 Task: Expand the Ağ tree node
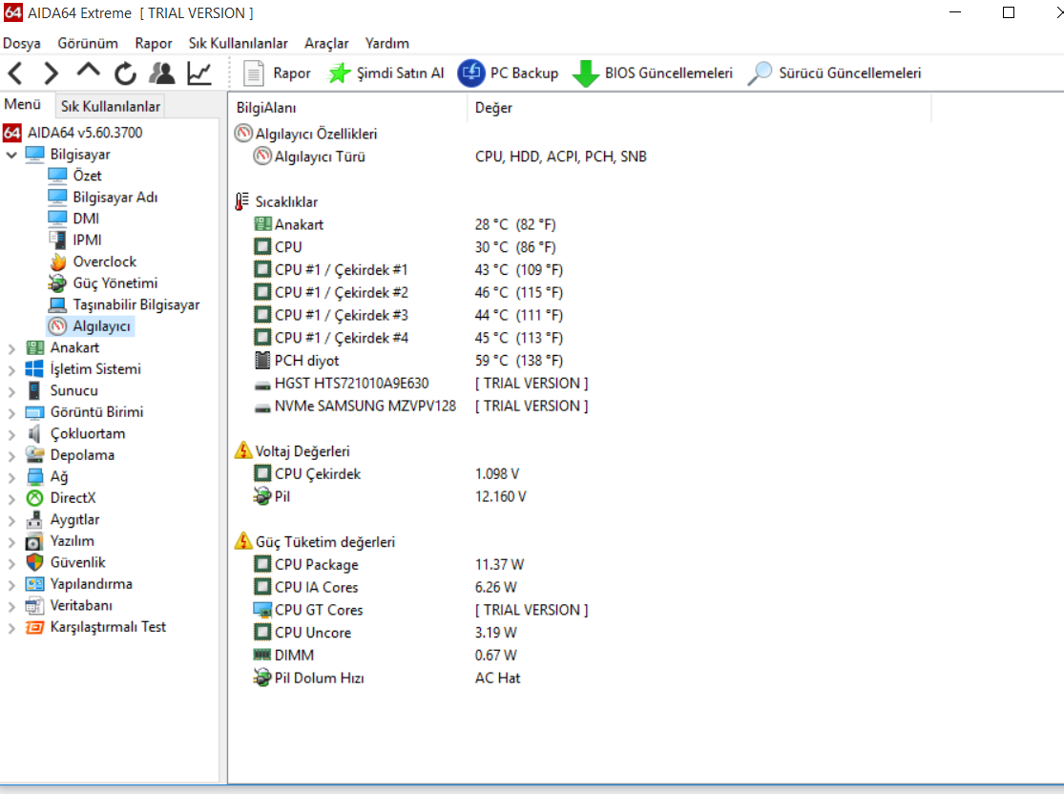[11, 477]
